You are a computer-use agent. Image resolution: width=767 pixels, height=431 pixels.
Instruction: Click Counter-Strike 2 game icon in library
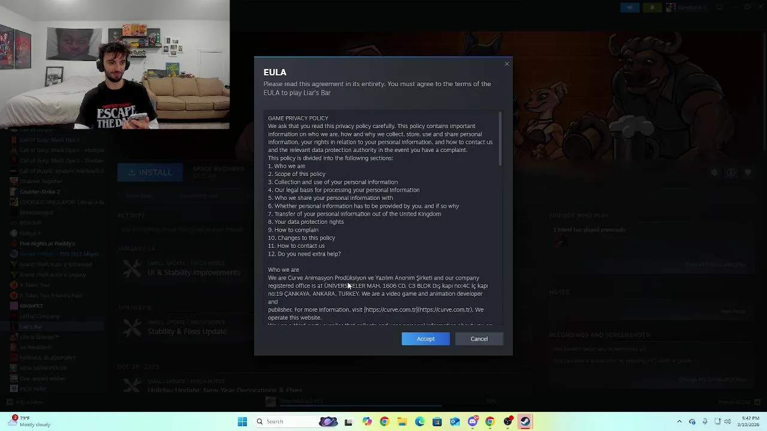(x=14, y=192)
